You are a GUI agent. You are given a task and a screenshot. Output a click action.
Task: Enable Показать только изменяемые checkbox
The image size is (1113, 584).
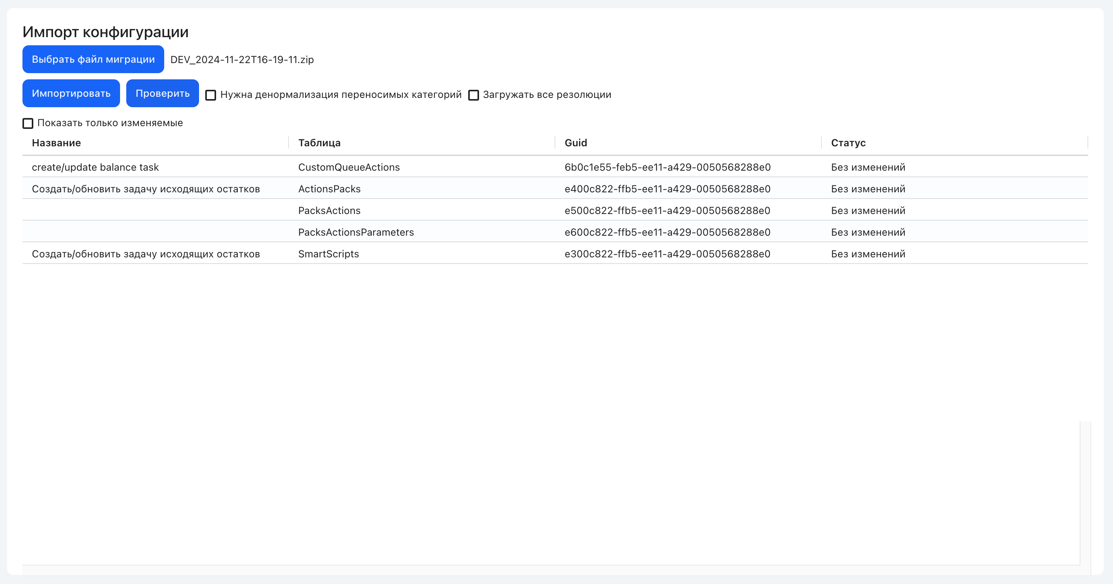[x=28, y=123]
